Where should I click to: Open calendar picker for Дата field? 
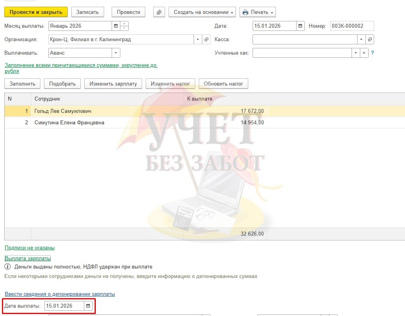[x=300, y=27]
